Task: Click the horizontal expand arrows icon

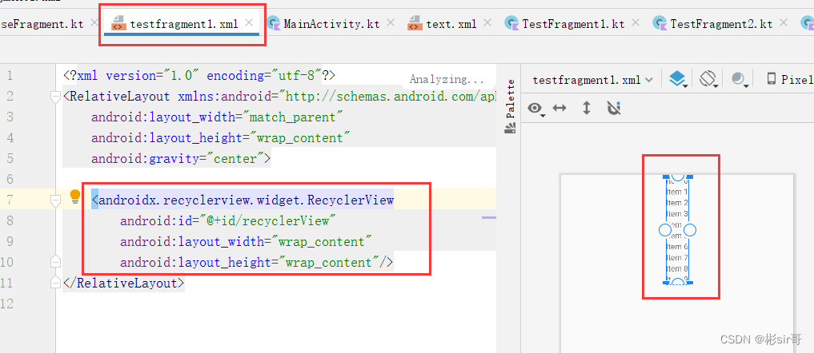Action: point(559,108)
